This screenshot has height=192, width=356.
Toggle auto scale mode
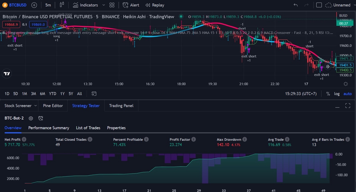coord(347,94)
